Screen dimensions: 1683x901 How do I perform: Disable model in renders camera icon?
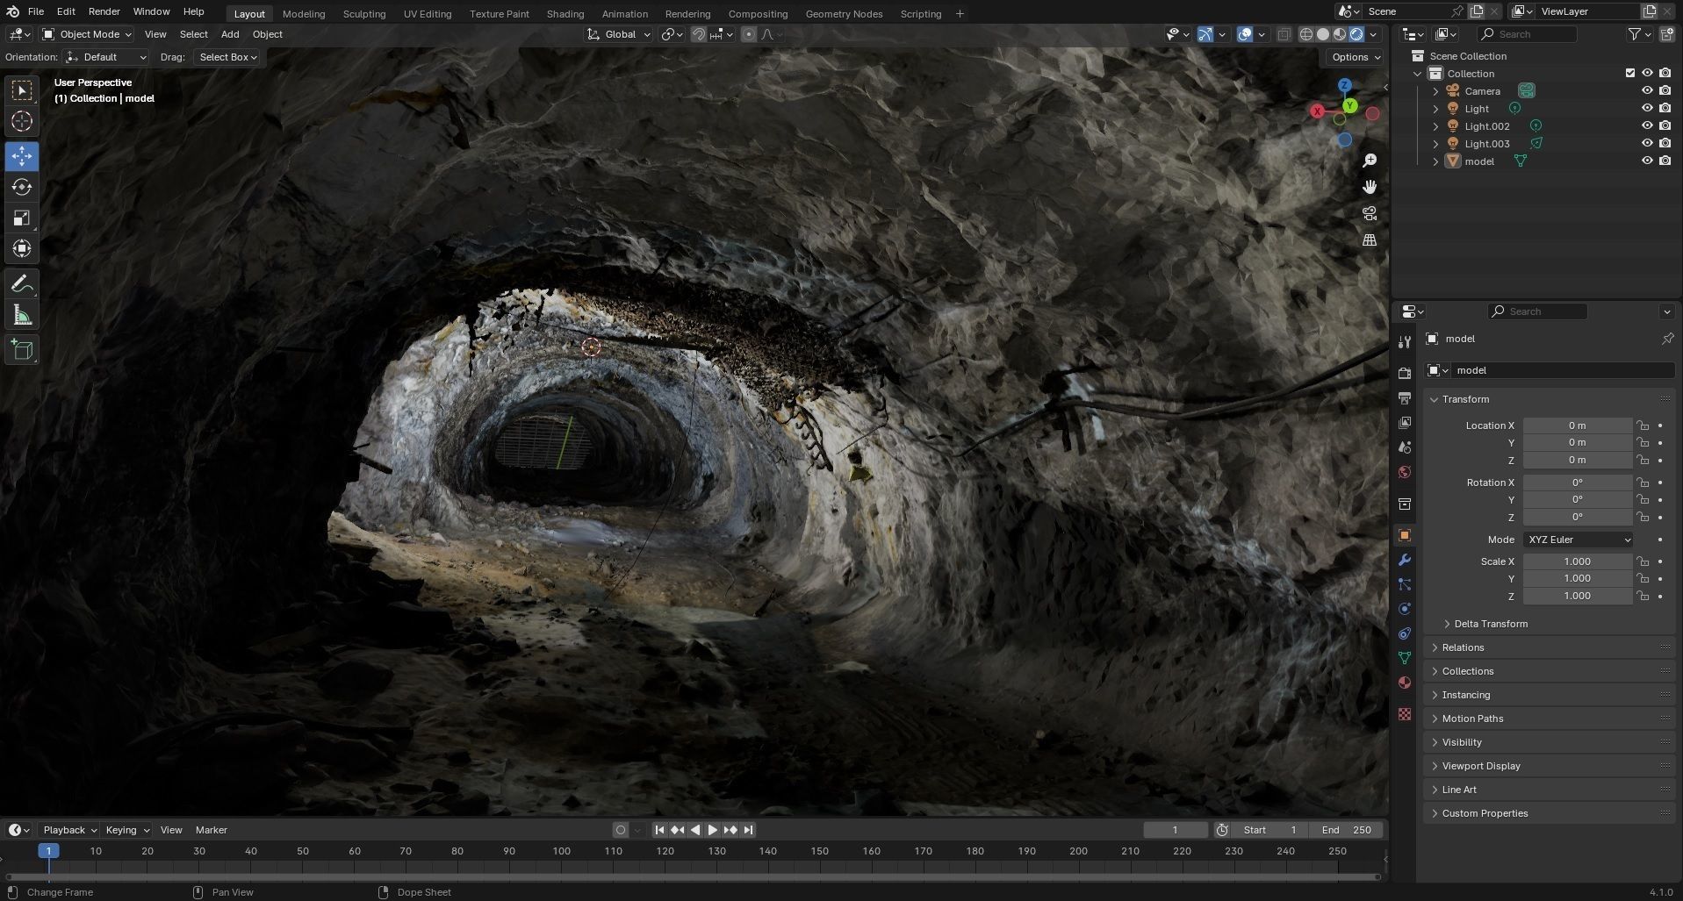point(1665,161)
